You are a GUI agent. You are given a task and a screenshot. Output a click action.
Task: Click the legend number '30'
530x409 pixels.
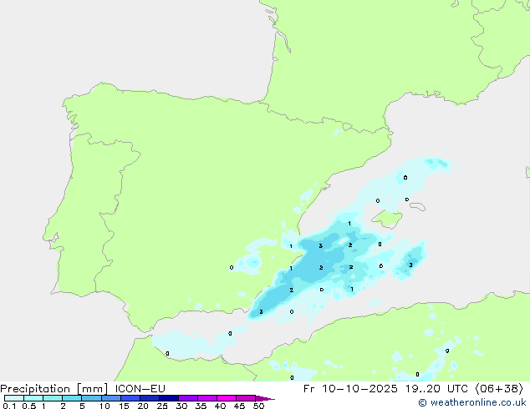tap(181, 406)
